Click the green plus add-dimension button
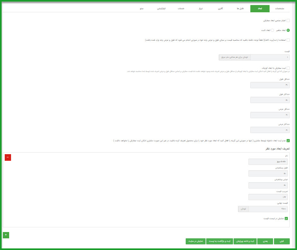Image resolution: width=297 pixels, height=250 pixels. coord(6,235)
